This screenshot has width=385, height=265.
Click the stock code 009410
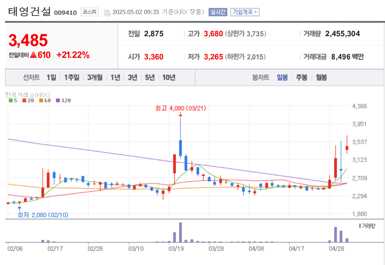coord(65,13)
